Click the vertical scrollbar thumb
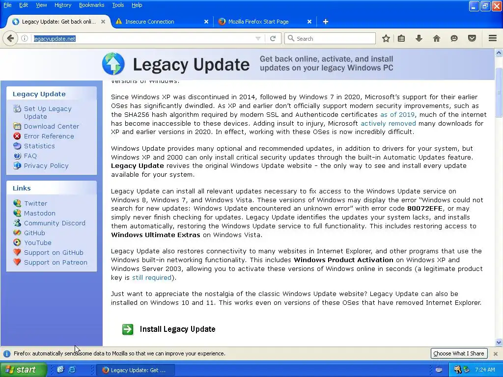 coord(499,92)
